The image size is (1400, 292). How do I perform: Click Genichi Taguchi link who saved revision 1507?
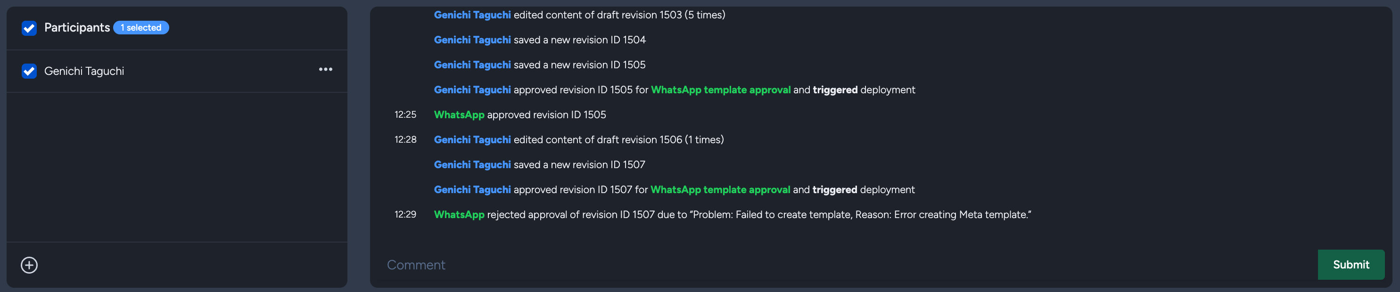coord(472,164)
